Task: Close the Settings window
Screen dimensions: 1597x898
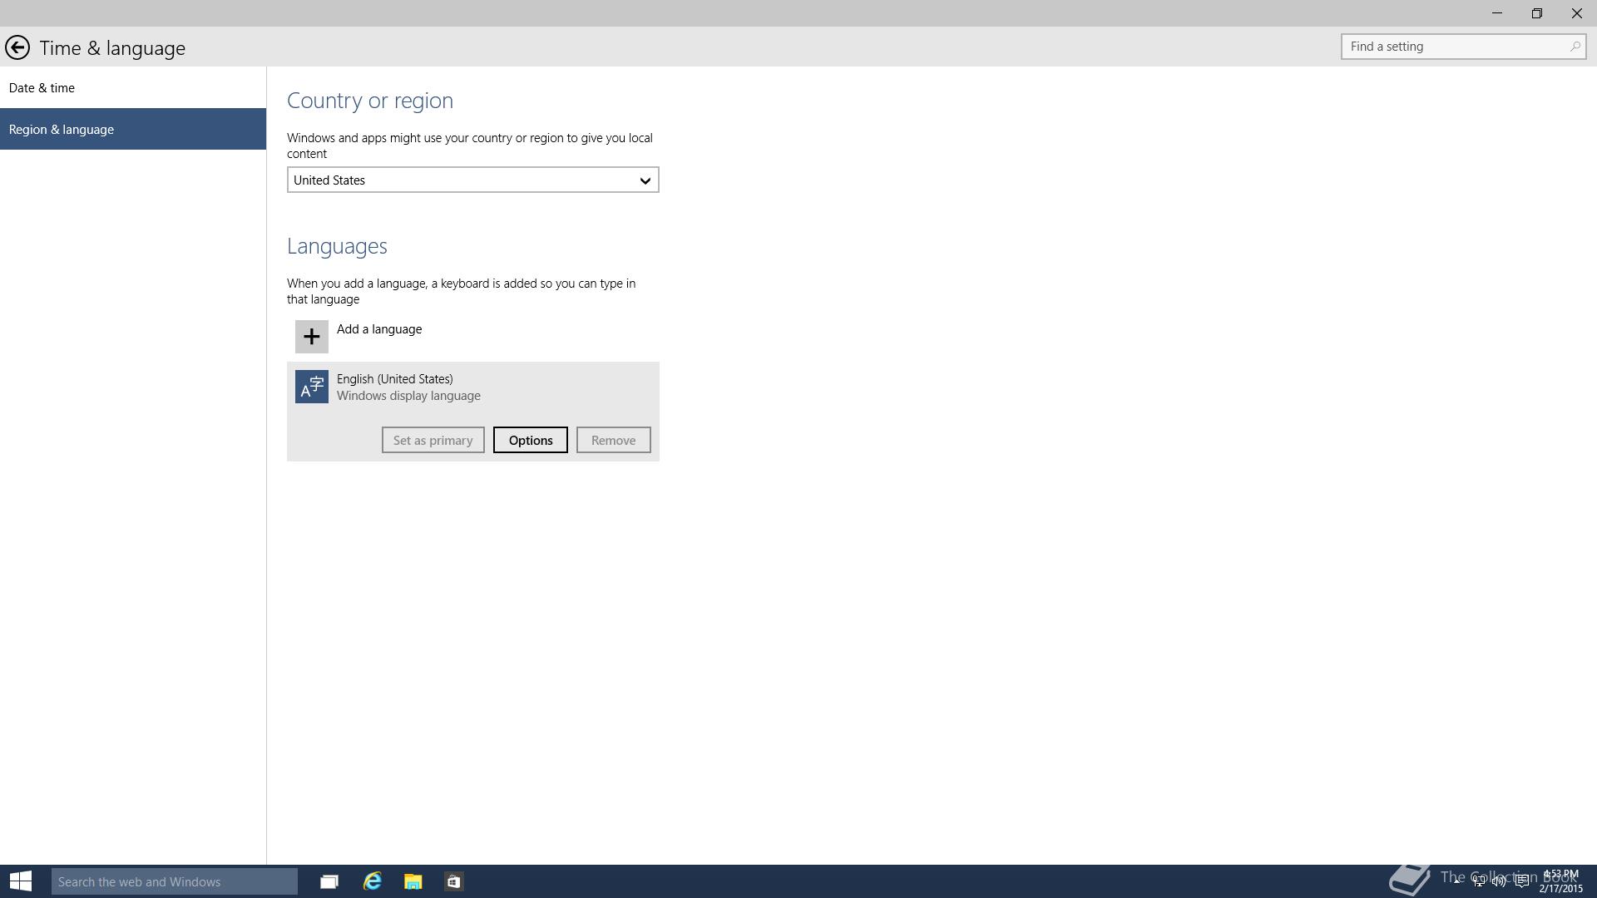Action: (x=1577, y=13)
